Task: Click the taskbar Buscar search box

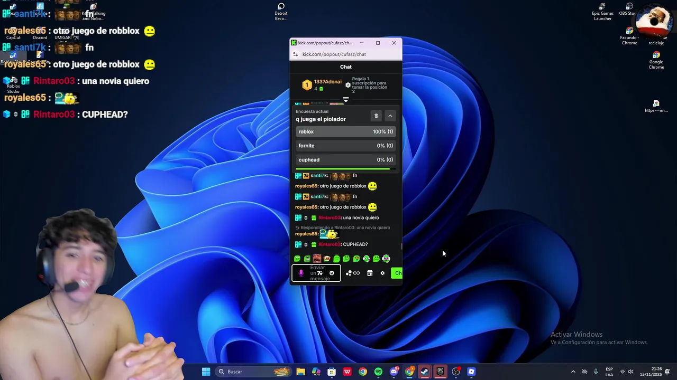Action: 253,372
